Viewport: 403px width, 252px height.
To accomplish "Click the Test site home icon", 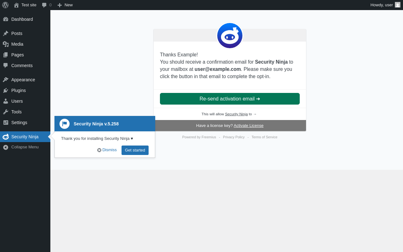I will point(16,5).
